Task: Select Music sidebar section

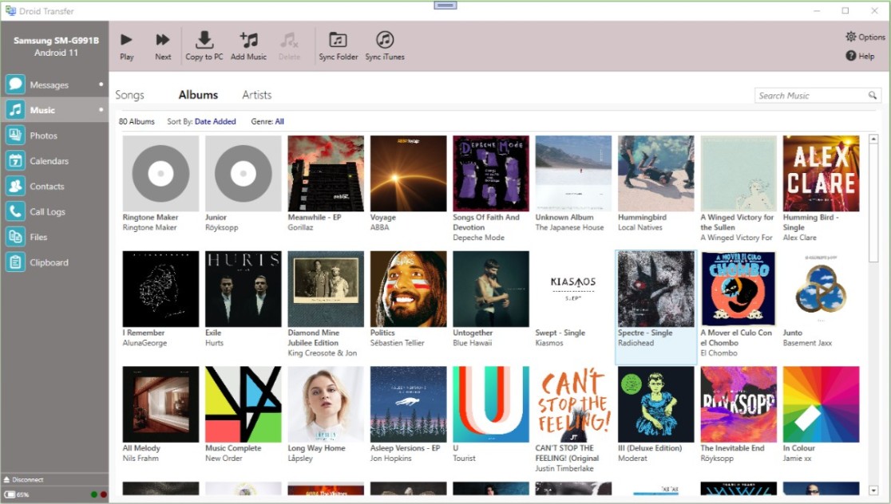Action: coord(54,110)
